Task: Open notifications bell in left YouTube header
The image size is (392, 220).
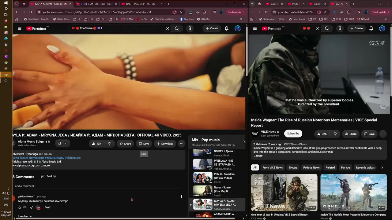Action: [x=227, y=28]
